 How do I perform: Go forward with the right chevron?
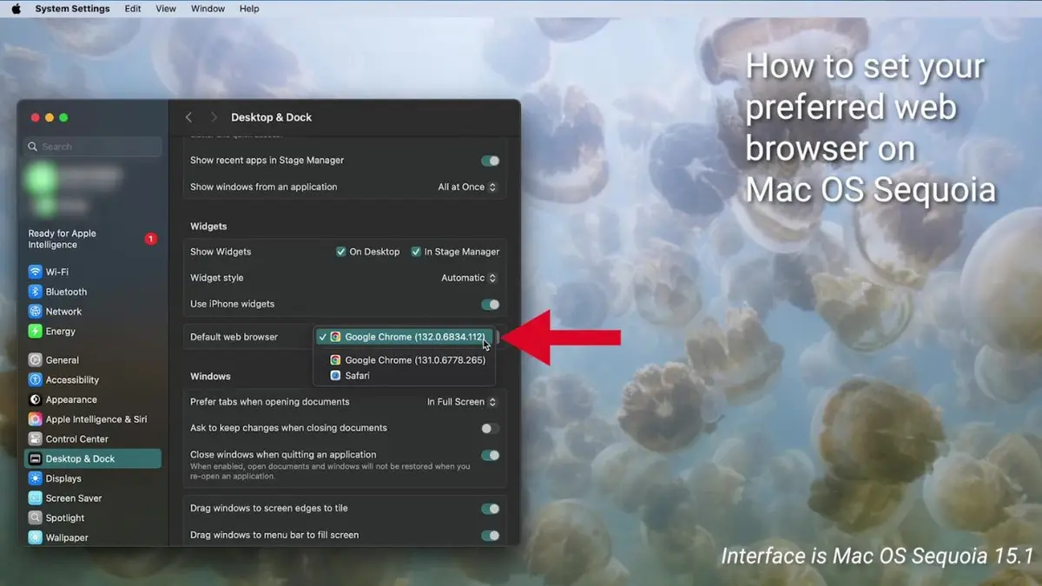214,117
